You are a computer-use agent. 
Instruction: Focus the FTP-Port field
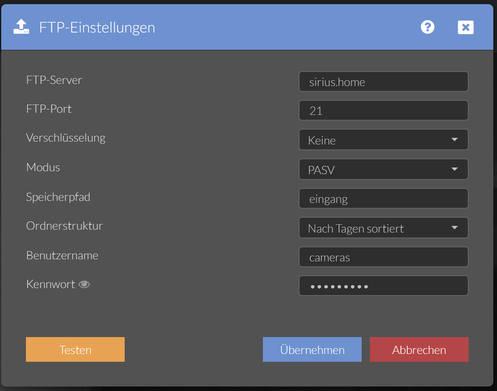tap(383, 110)
